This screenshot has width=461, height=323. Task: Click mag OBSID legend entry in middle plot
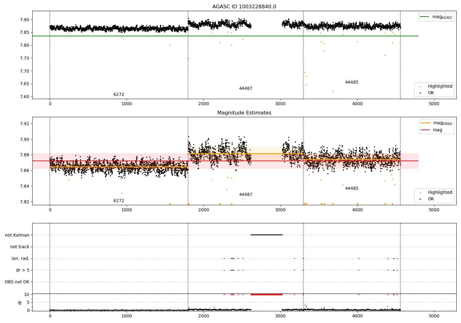pyautogui.click(x=437, y=123)
